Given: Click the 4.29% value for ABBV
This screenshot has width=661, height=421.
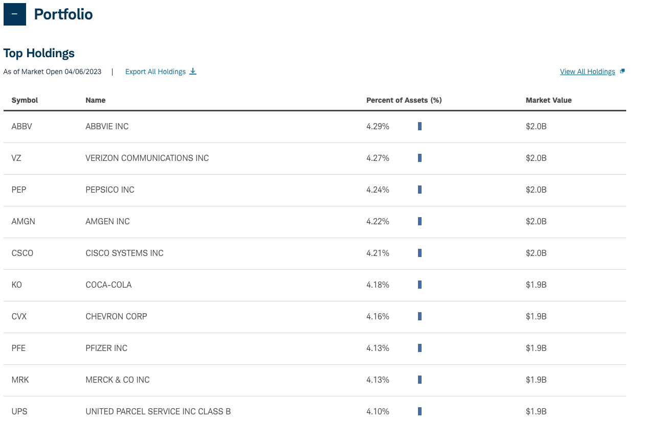Looking at the screenshot, I should tap(378, 126).
